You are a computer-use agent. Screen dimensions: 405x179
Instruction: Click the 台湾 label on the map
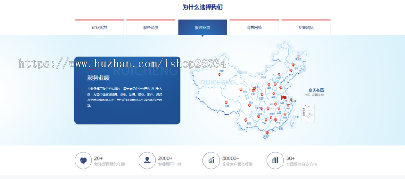(x=297, y=117)
